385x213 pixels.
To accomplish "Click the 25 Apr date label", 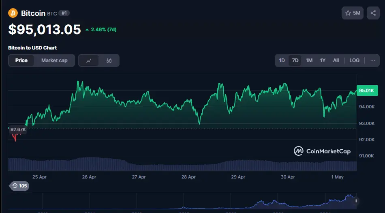I will [39, 177].
